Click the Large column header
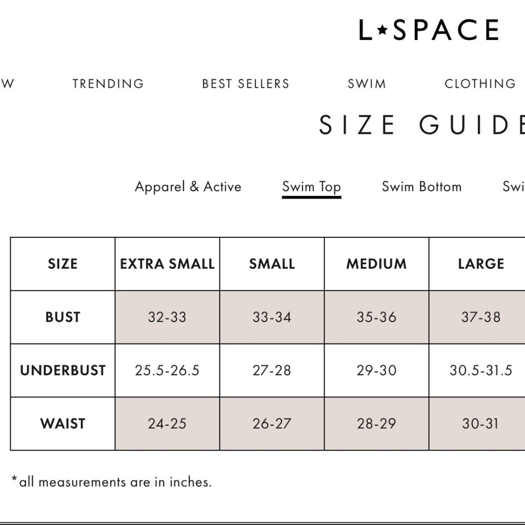Viewport: 525px width, 525px height. (481, 264)
